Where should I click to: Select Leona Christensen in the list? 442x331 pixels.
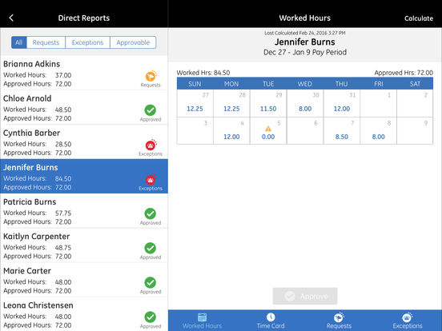coord(84,314)
